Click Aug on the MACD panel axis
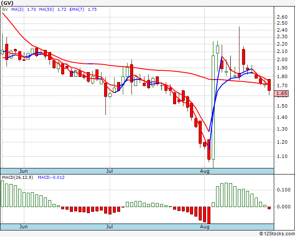The image size is (295, 237). coord(204,227)
